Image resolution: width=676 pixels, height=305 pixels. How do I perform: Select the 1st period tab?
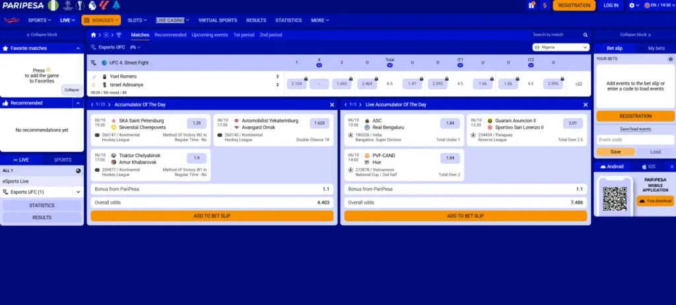(244, 35)
